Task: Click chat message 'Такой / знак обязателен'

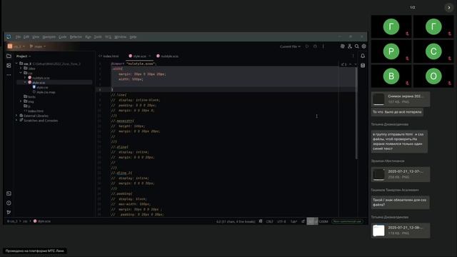Action: tap(400, 202)
